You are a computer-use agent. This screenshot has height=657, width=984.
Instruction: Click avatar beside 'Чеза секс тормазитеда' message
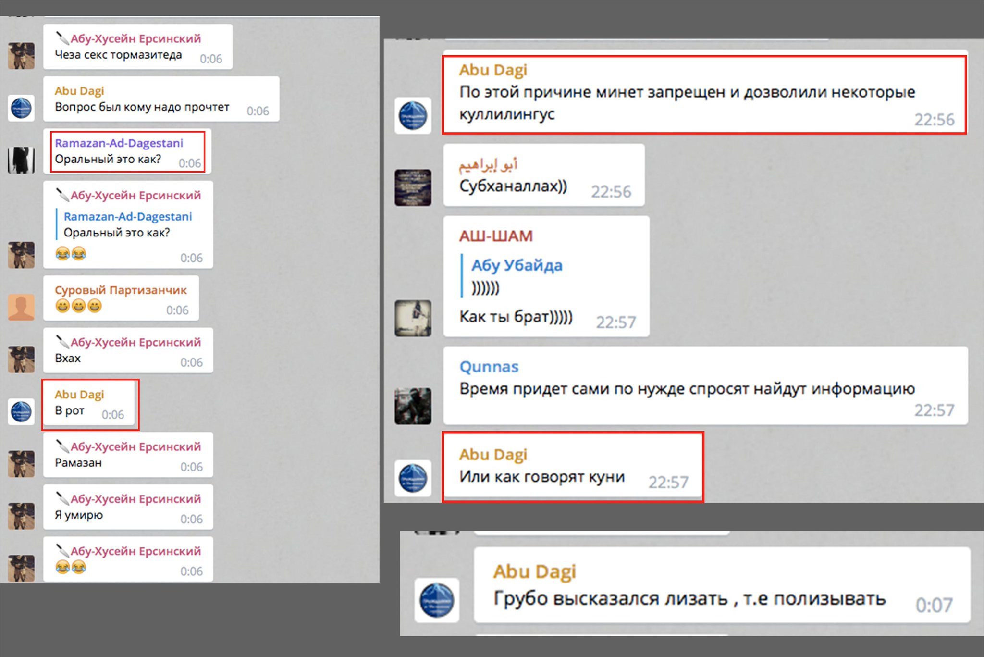click(x=21, y=55)
